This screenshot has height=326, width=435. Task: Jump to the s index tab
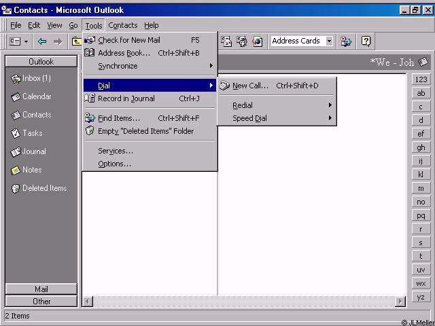[421, 242]
